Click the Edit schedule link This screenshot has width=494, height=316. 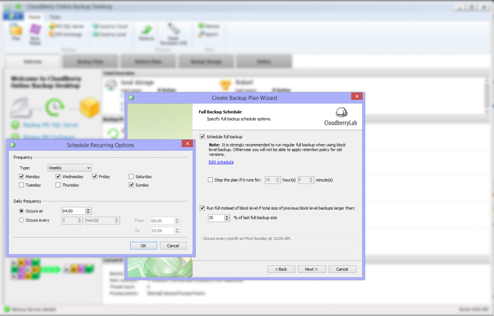(x=220, y=162)
